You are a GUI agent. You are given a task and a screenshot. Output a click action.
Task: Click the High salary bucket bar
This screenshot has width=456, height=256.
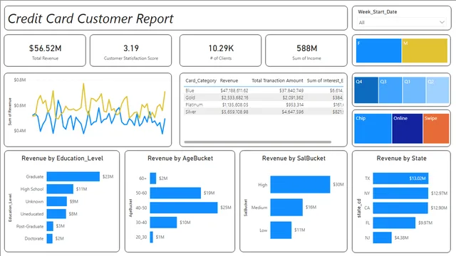(x=300, y=184)
